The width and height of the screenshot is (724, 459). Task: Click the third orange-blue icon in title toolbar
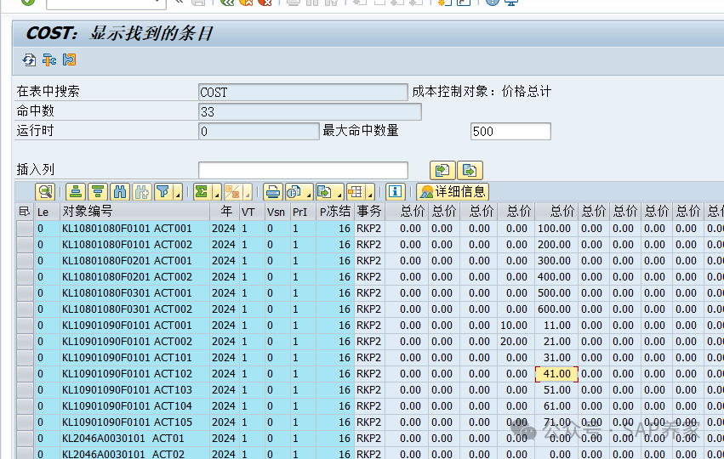[69, 60]
